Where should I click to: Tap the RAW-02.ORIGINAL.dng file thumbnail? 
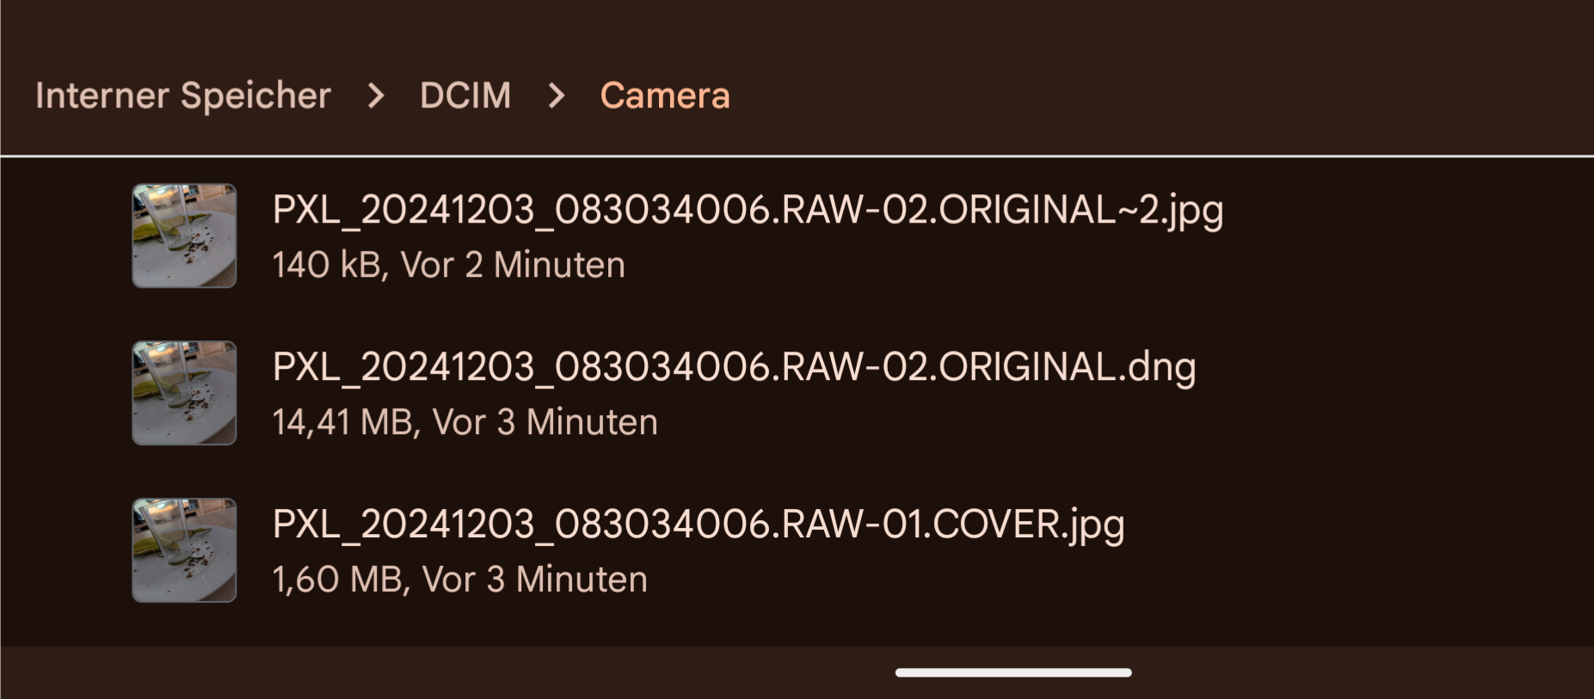pos(184,393)
